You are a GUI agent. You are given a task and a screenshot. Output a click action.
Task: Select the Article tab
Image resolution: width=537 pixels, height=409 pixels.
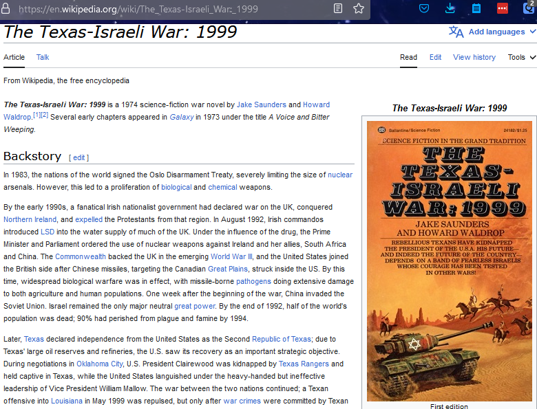[14, 57]
